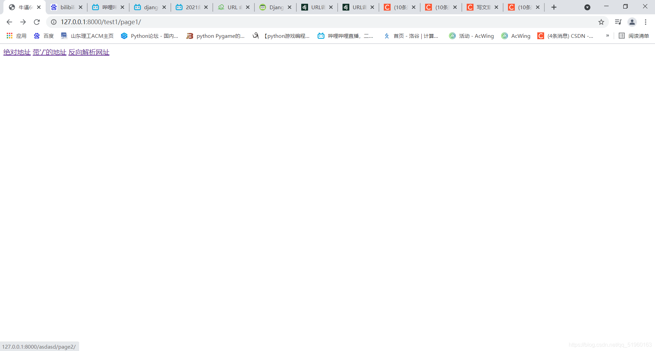655x351 pixels.
Task: Open a new tab with plus button
Action: [x=554, y=7]
